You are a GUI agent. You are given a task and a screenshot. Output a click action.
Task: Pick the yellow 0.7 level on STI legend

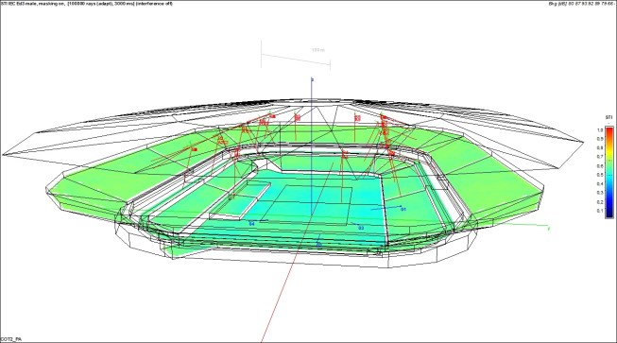[x=608, y=157]
